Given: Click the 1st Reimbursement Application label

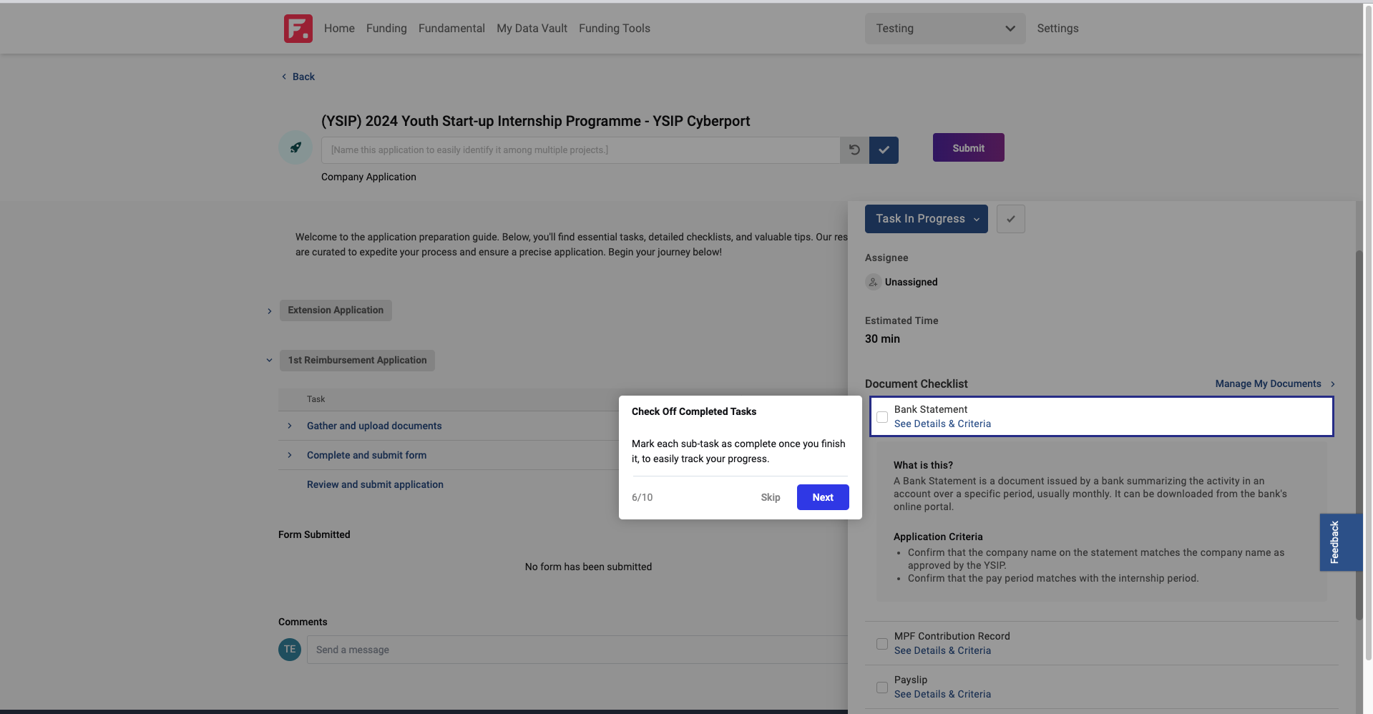Looking at the screenshot, I should [357, 361].
